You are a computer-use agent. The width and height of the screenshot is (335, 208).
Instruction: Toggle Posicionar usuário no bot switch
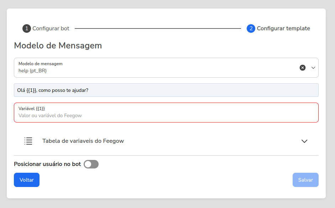tap(91, 164)
